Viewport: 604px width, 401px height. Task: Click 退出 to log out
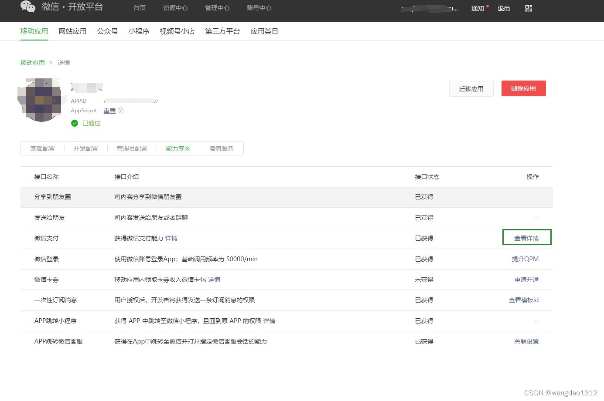504,8
